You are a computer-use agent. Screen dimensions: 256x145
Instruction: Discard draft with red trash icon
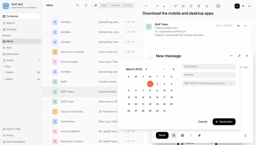click(245, 135)
